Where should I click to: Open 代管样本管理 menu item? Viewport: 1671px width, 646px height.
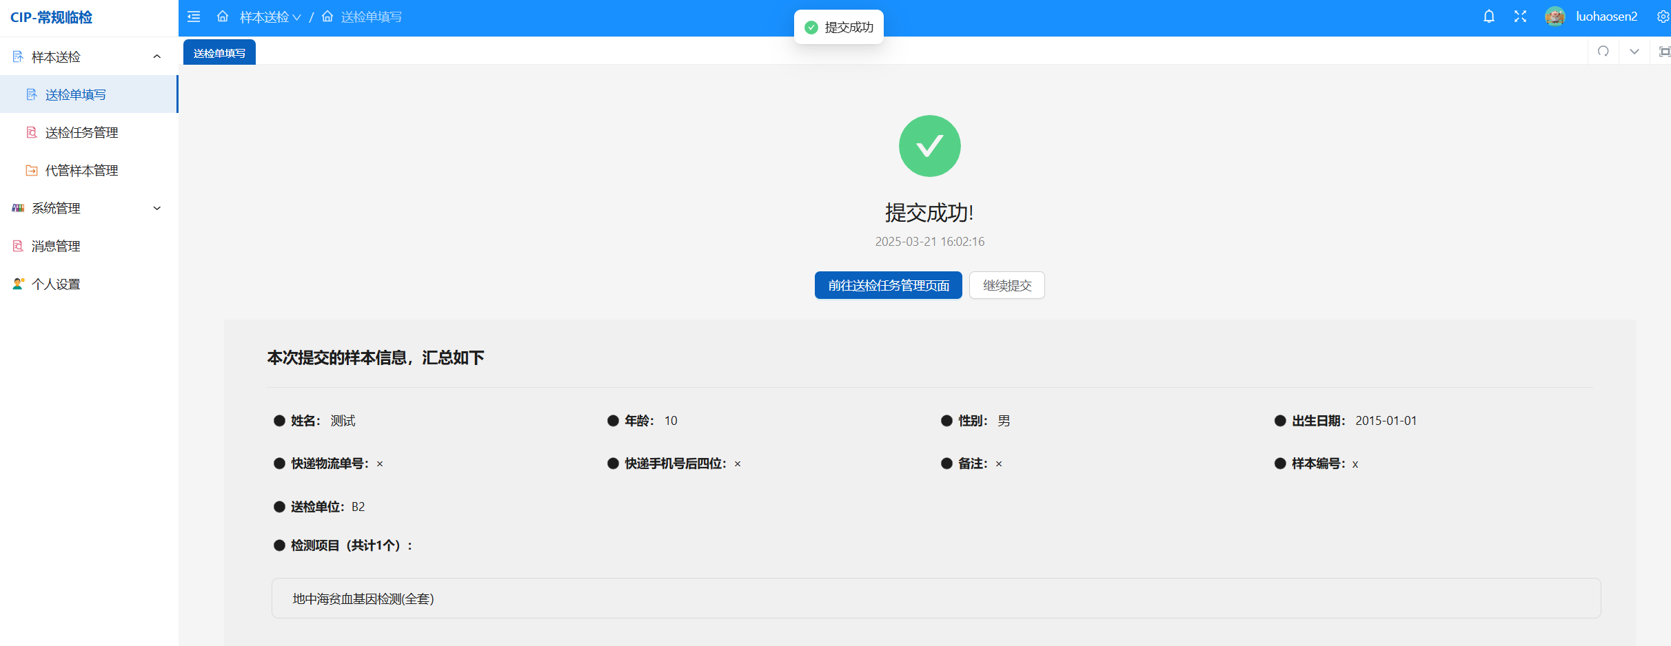click(x=81, y=170)
